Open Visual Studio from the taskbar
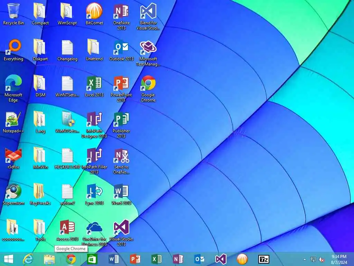Image resolution: width=354 pixels, height=266 pixels. pyautogui.click(x=221, y=259)
